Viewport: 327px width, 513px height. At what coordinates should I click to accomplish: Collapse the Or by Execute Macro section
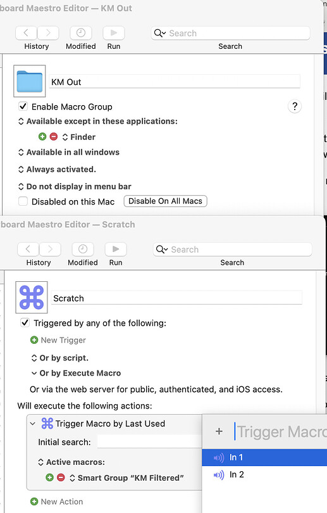[x=34, y=373]
